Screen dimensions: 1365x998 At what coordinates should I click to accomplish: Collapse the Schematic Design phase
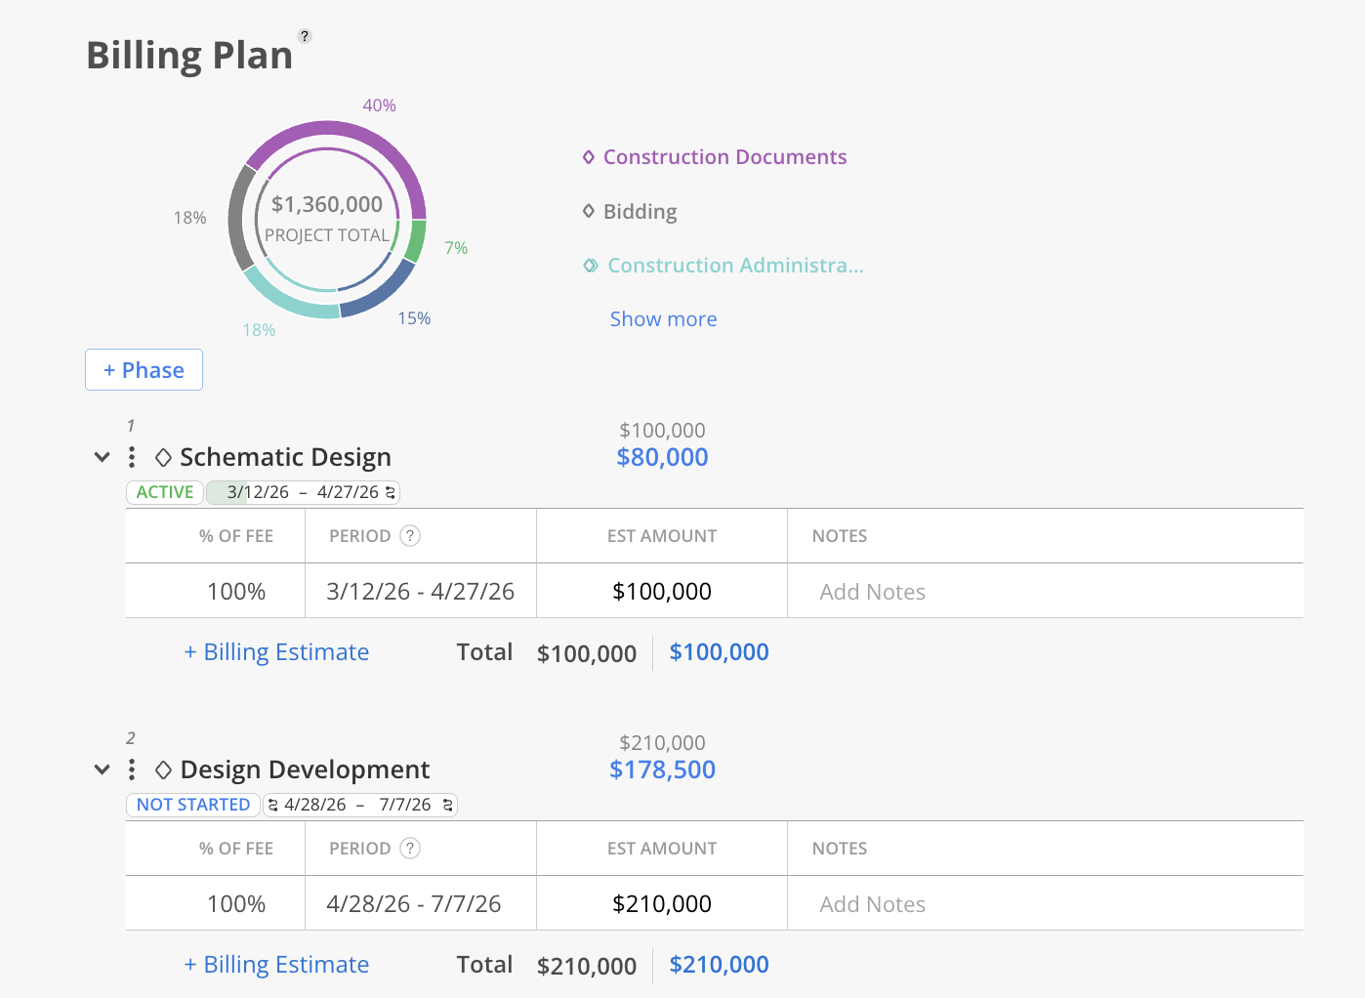coord(102,457)
